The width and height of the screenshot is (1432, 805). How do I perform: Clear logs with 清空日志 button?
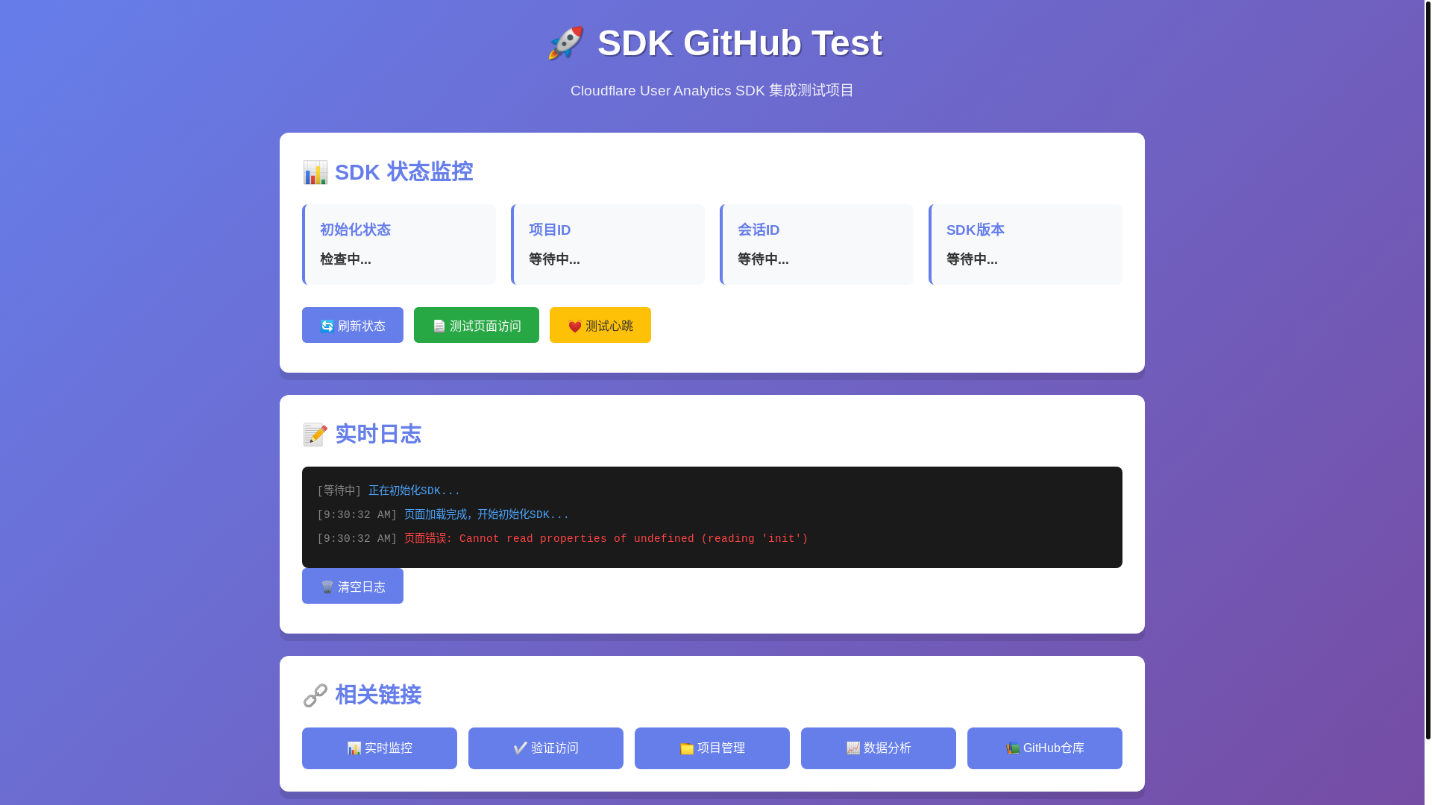coord(353,586)
